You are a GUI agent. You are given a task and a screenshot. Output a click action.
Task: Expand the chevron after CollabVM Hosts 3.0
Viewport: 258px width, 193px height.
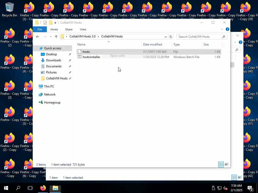tap(99, 37)
